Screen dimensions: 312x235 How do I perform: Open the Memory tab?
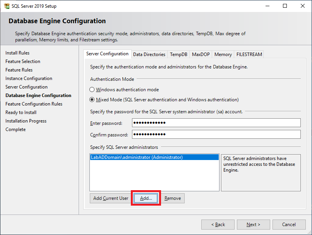click(x=223, y=54)
